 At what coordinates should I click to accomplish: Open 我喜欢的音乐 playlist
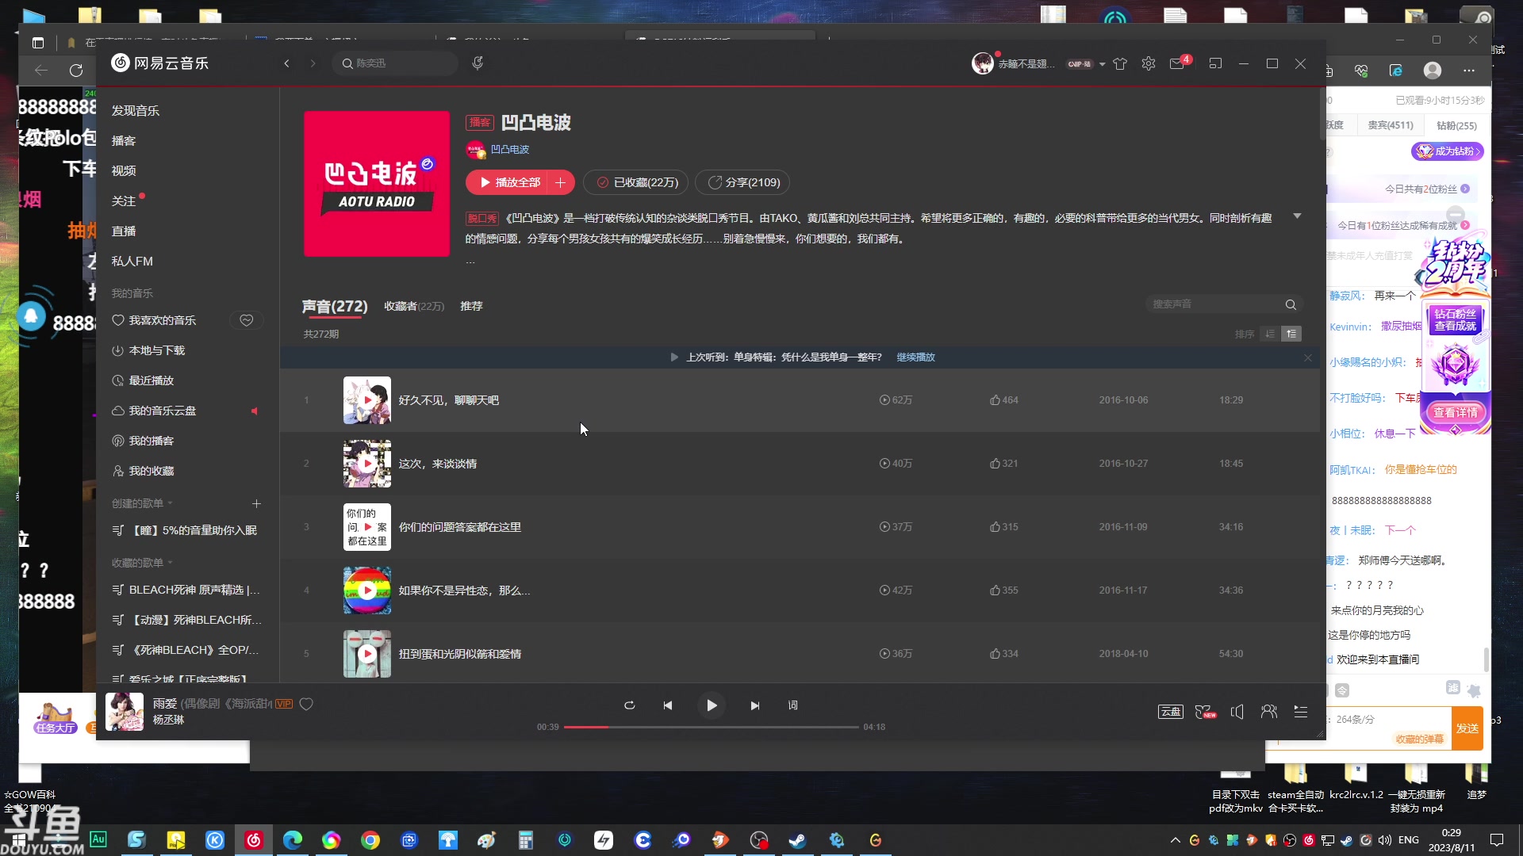(154, 320)
